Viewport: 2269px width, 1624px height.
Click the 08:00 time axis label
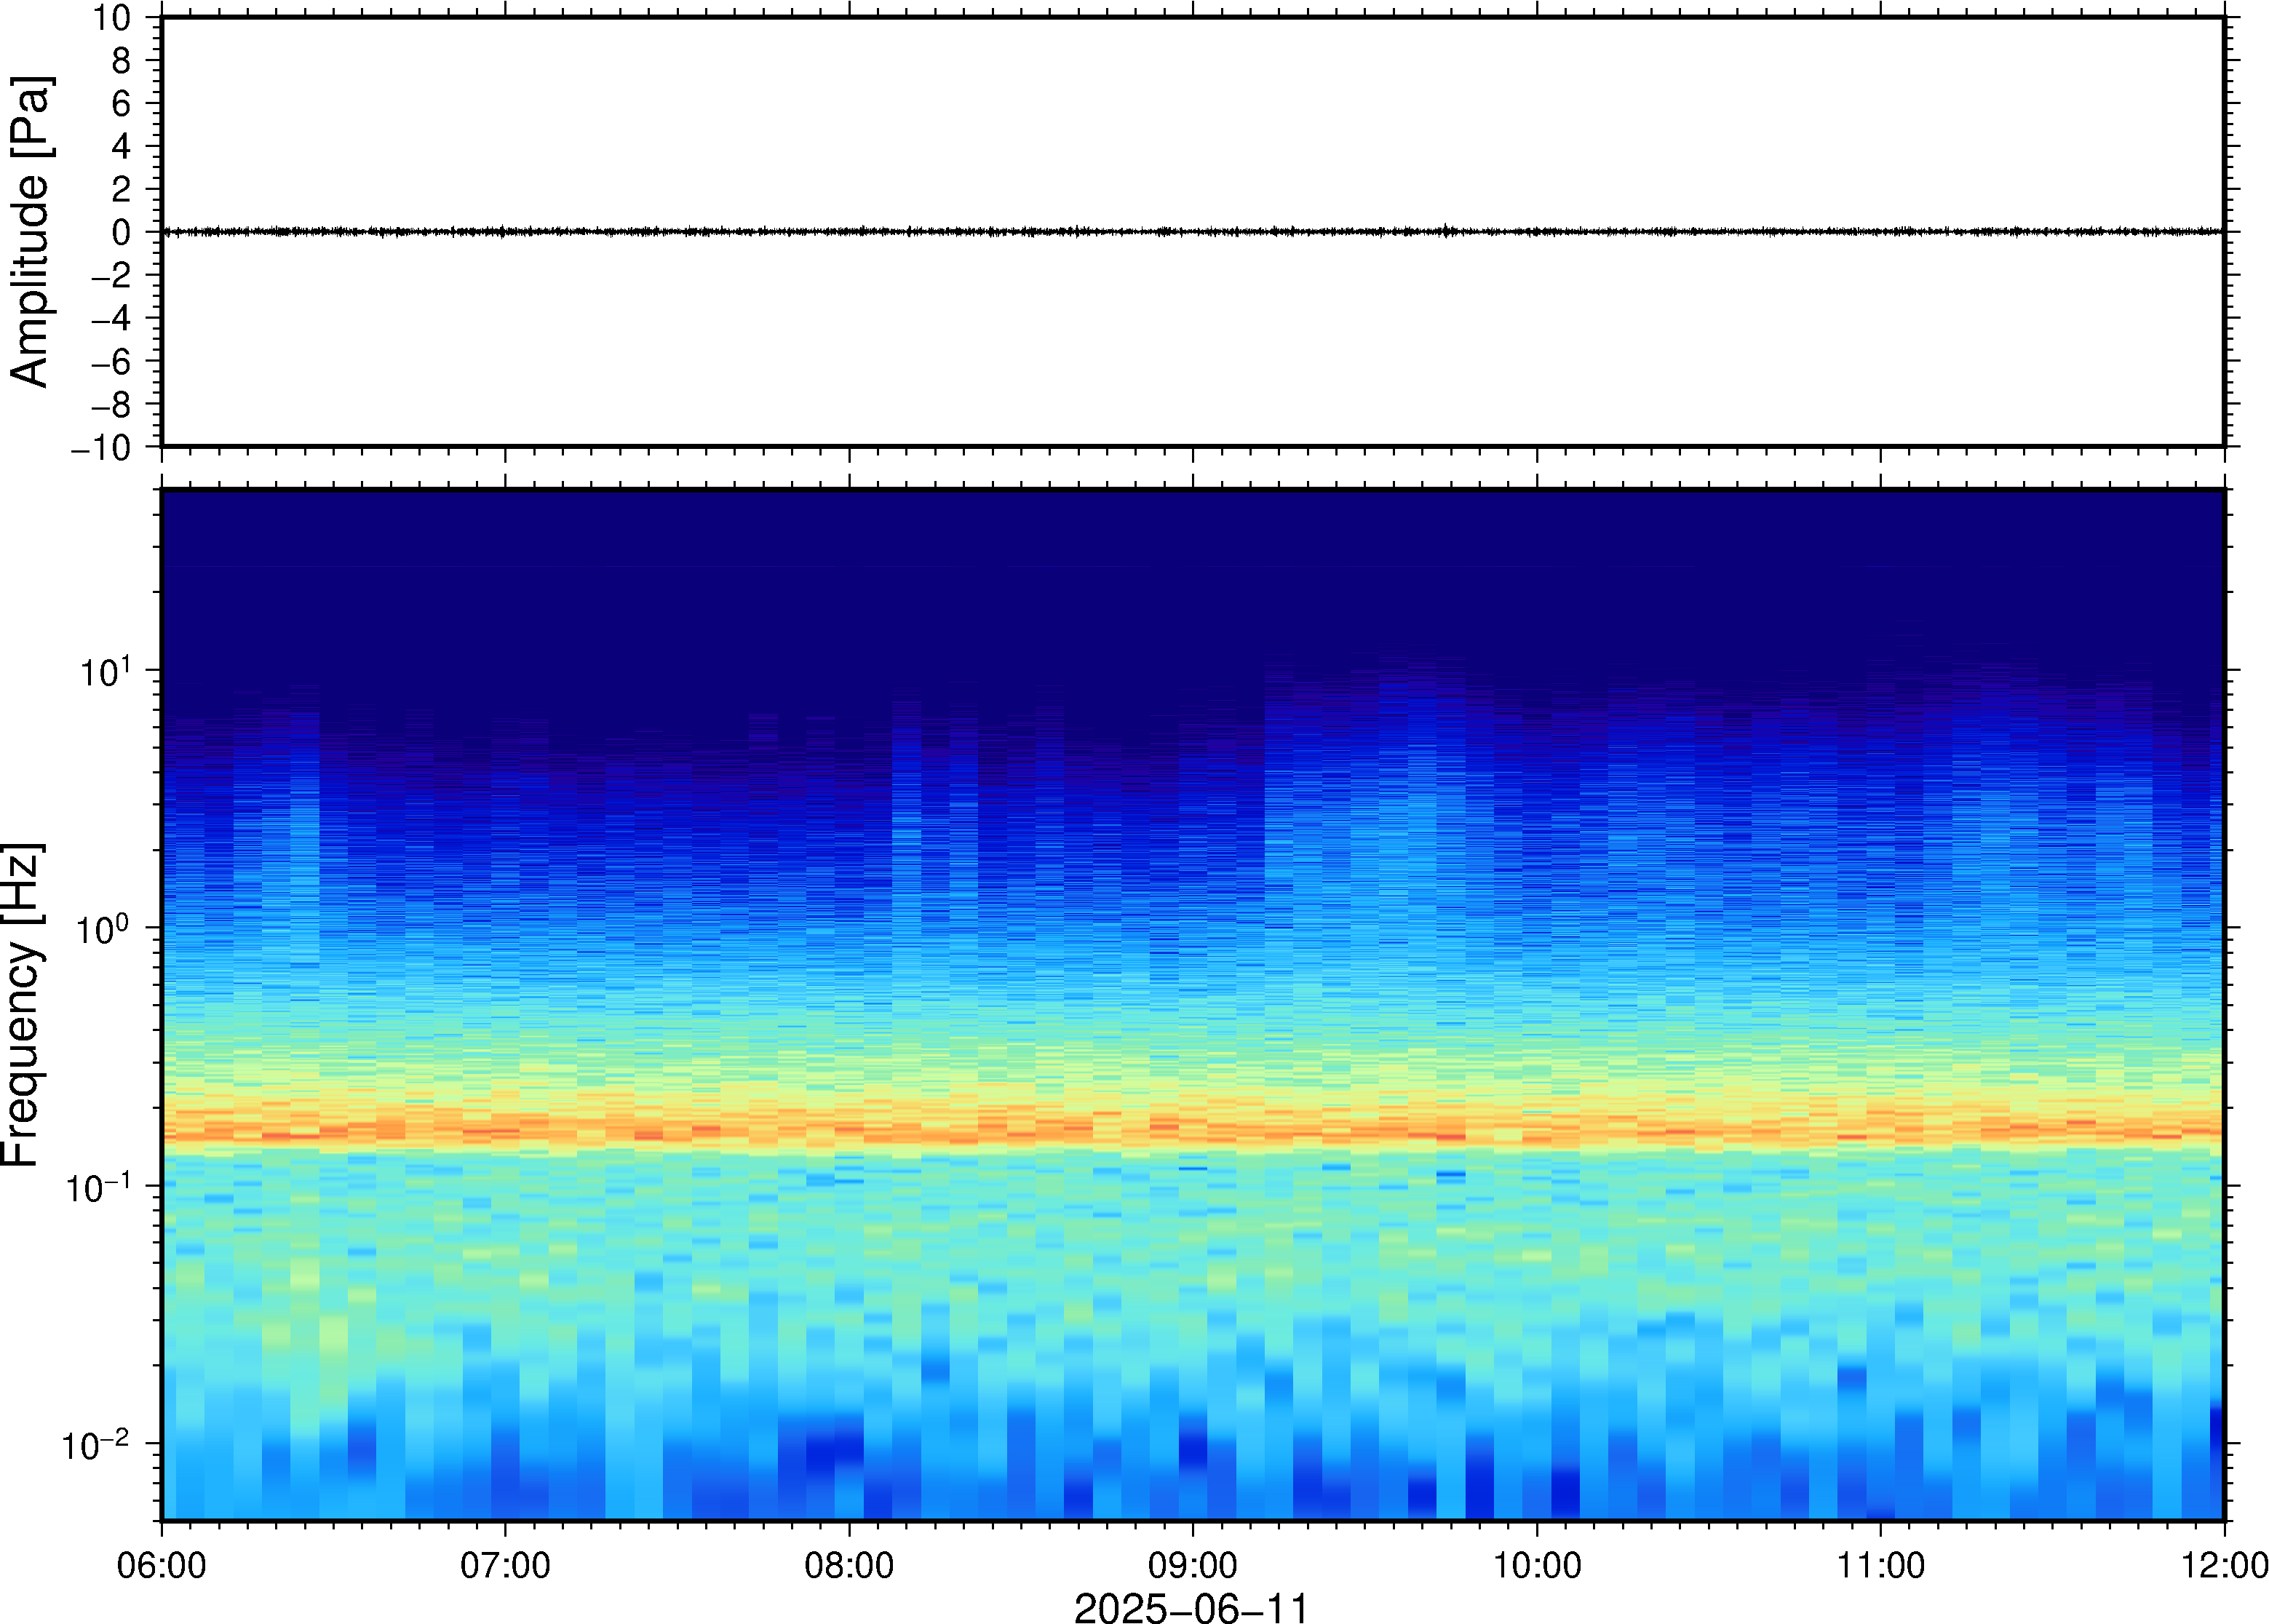click(849, 1565)
